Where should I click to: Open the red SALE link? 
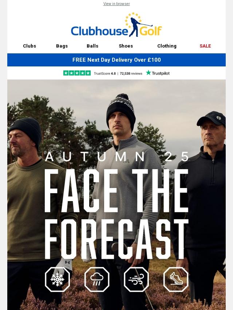(x=205, y=46)
